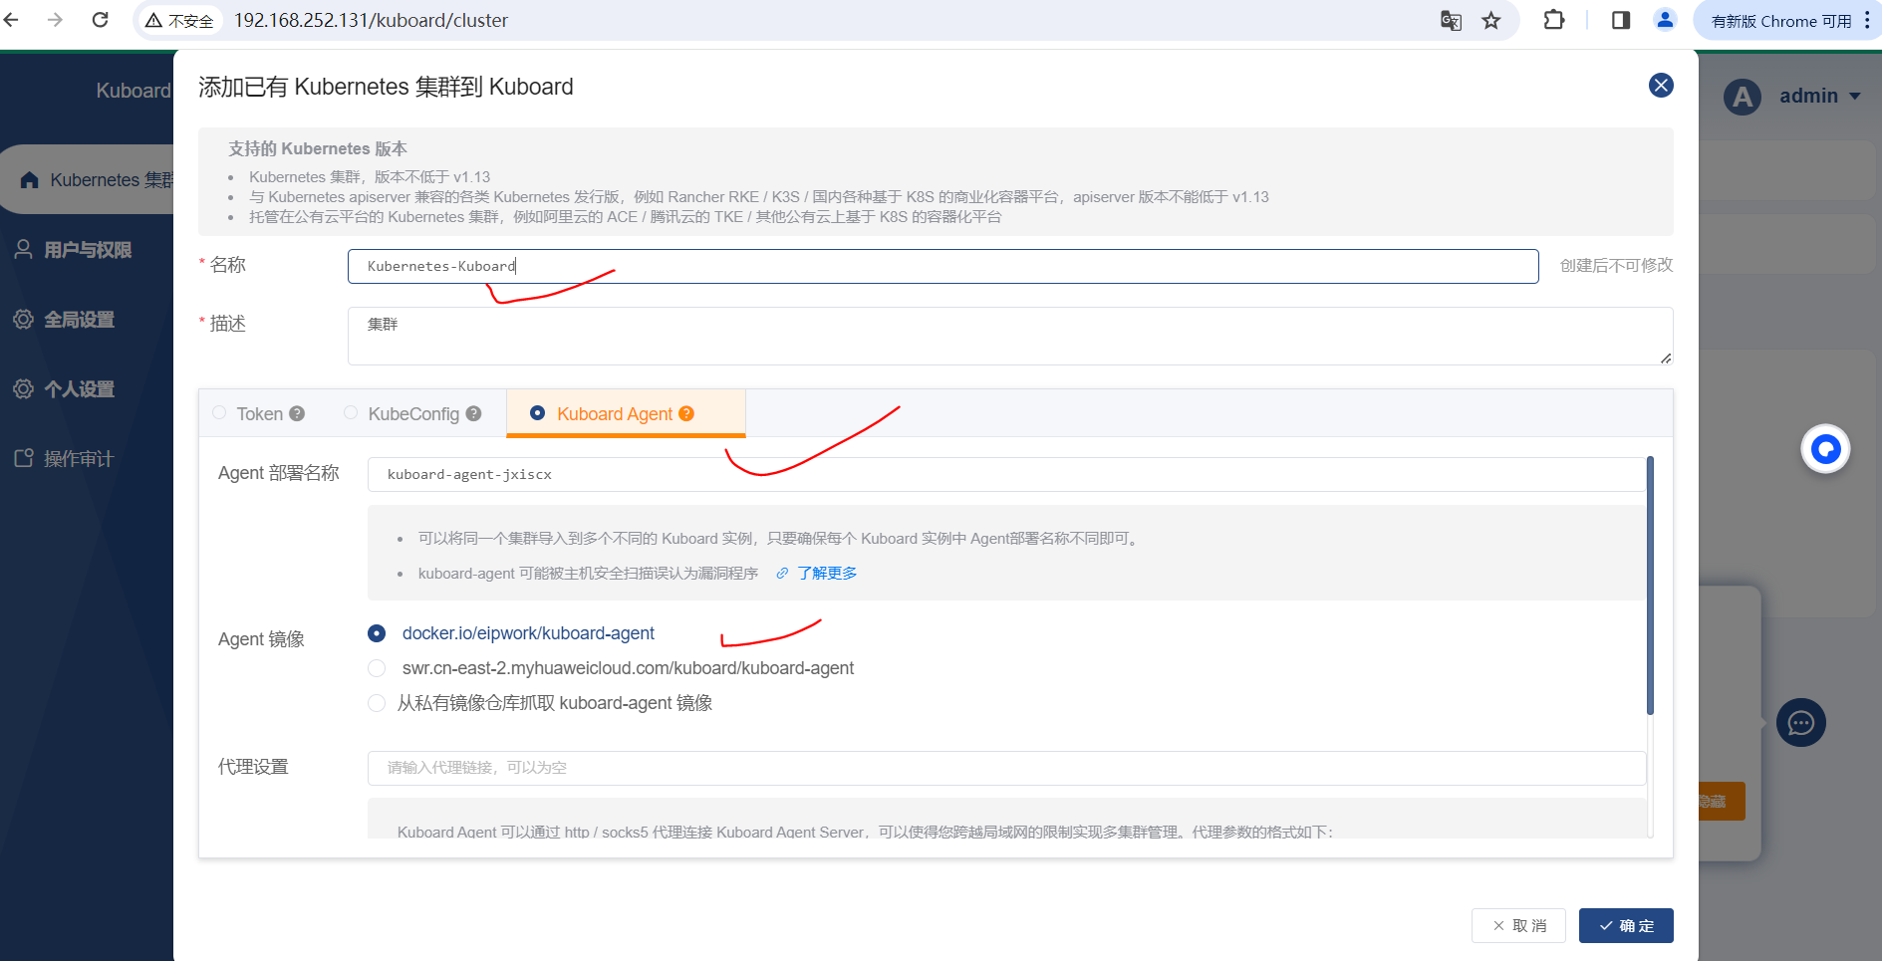Click the home icon in sidebar

30,180
